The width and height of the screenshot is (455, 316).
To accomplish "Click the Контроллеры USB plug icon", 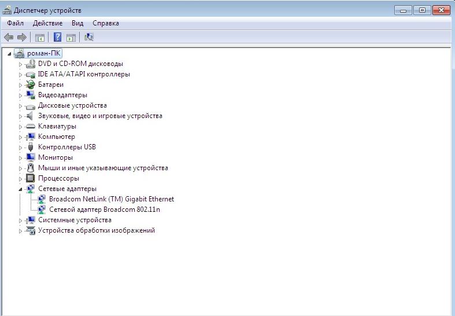I will click(x=31, y=147).
